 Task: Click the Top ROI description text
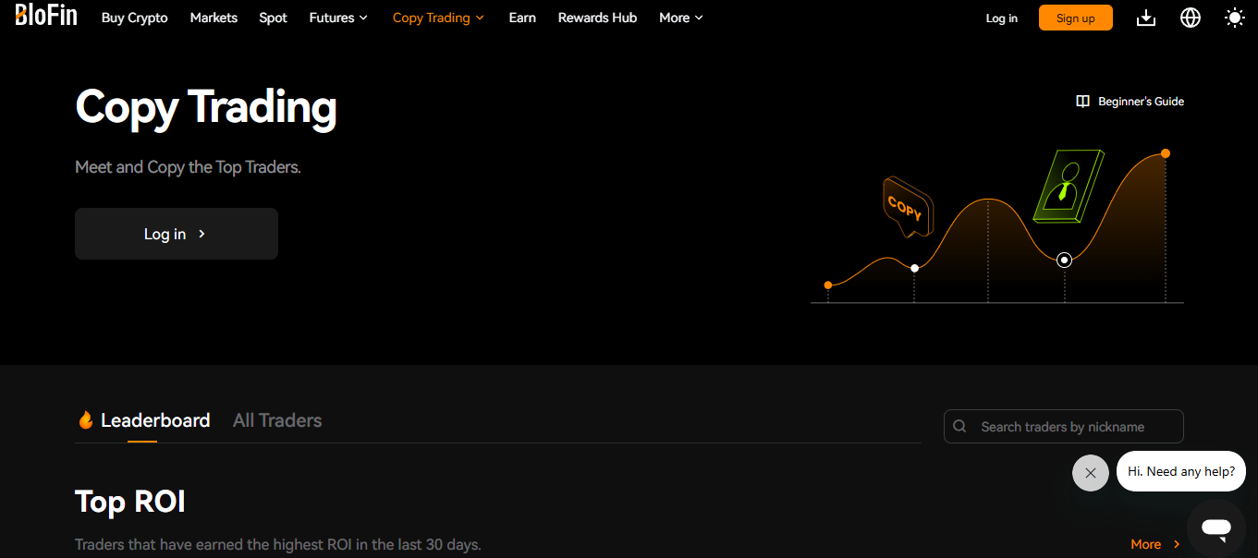(278, 544)
